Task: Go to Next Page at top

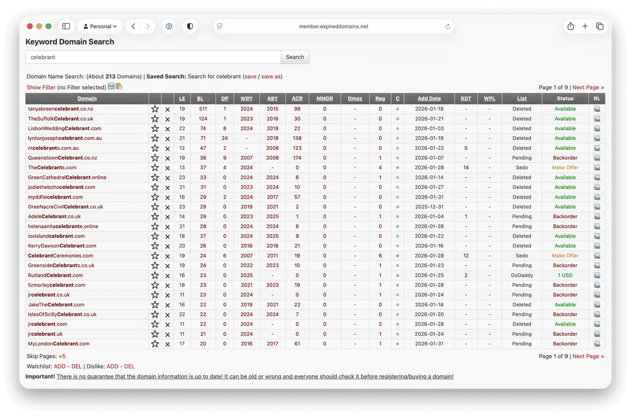Action: [588, 87]
